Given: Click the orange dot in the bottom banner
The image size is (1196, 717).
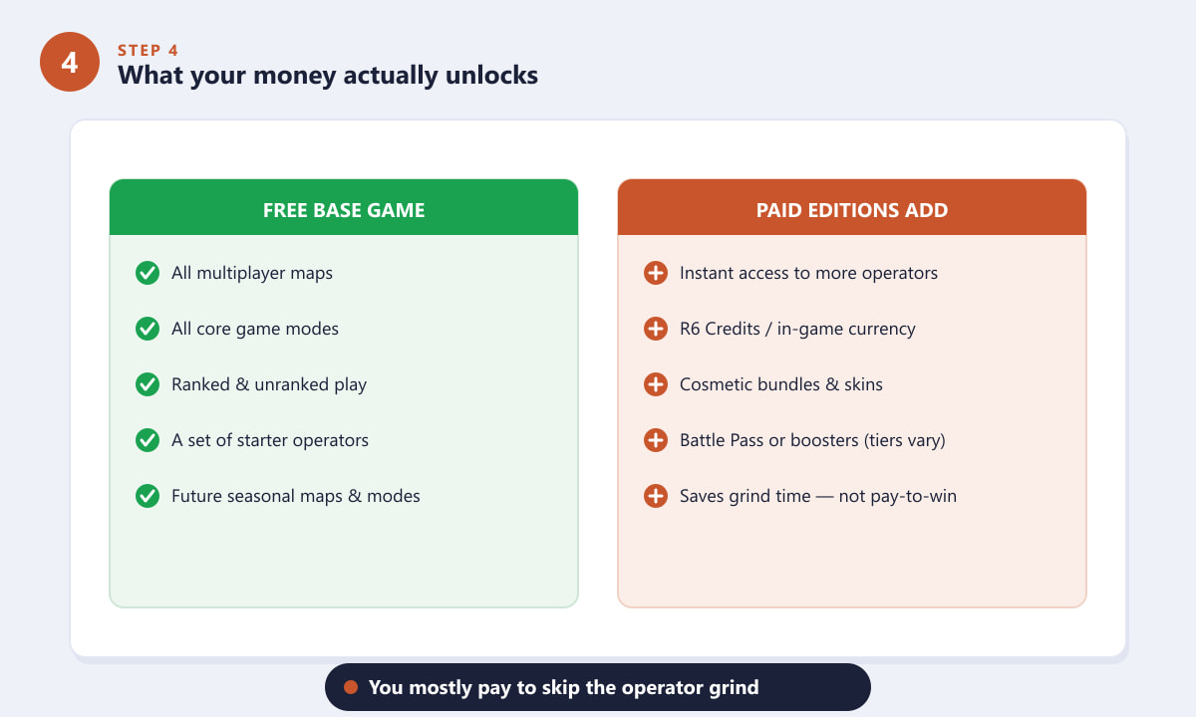Looking at the screenshot, I should pos(351,687).
